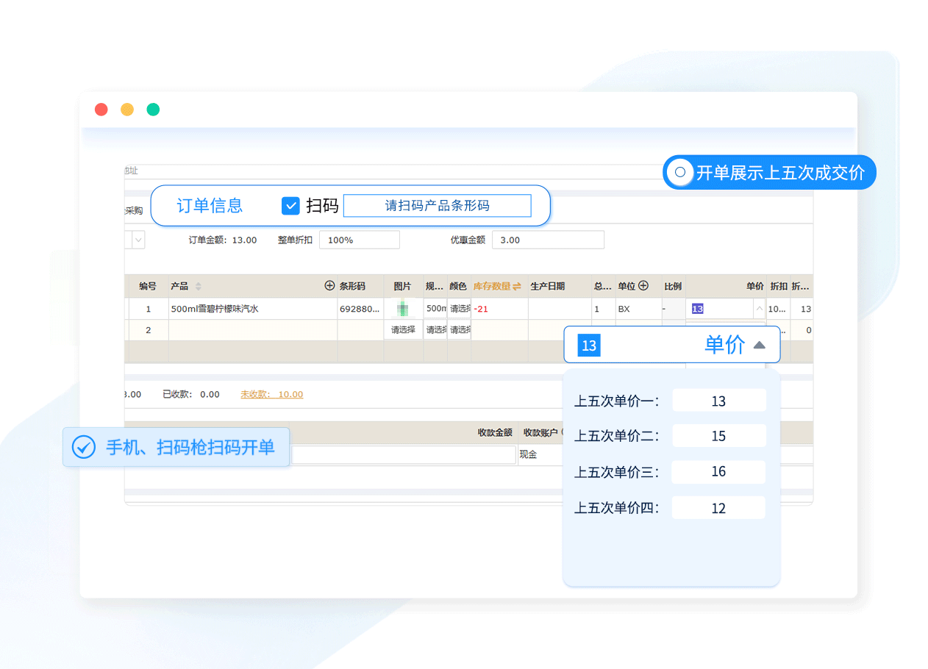Expand the dropdown chevron left of 订单金额
Image resolution: width=928 pixels, height=669 pixels.
click(138, 240)
